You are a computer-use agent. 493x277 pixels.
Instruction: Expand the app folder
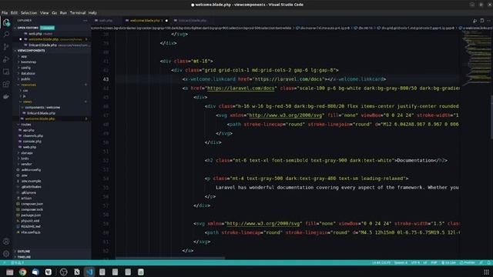pos(24,56)
